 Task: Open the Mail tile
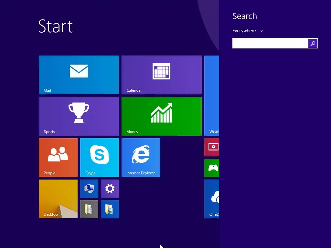click(79, 75)
